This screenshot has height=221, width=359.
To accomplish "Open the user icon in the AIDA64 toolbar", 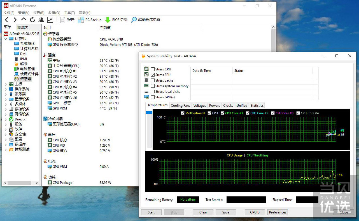I will tap(41, 20).
